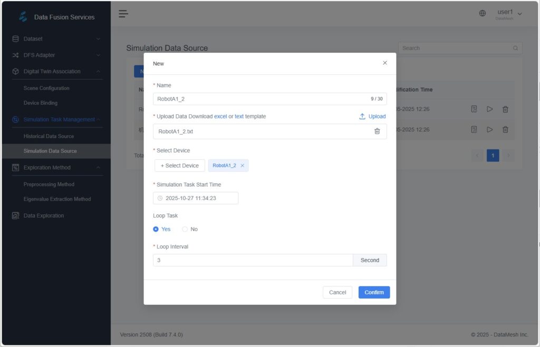
Task: Click the globe language icon in header
Action: (x=482, y=13)
